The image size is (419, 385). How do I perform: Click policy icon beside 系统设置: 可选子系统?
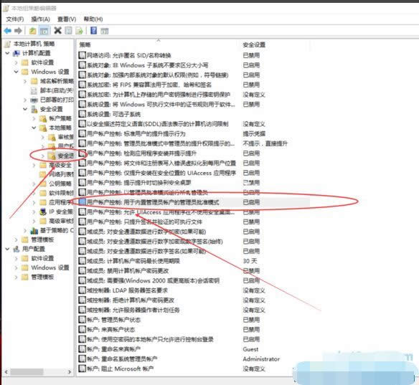tap(83, 114)
